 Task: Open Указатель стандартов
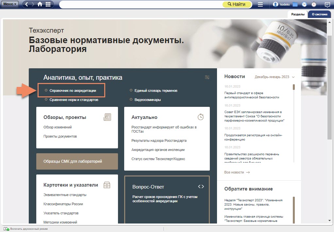tap(61, 213)
